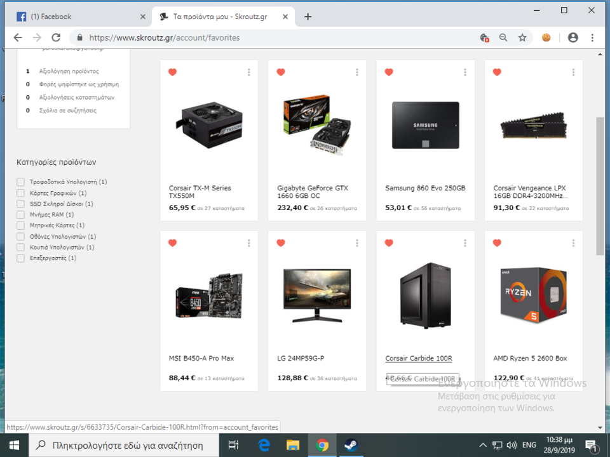Click the heart on Corsair Vengeance LPX card

coord(497,72)
